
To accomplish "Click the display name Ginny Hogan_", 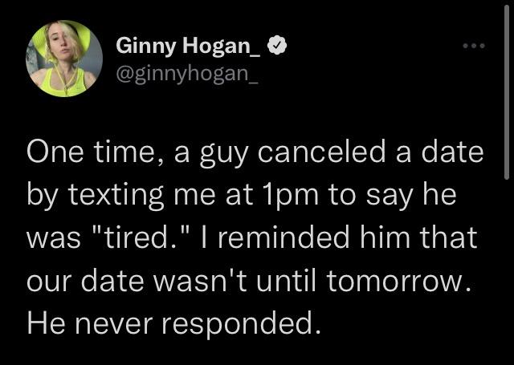I will pyautogui.click(x=190, y=47).
